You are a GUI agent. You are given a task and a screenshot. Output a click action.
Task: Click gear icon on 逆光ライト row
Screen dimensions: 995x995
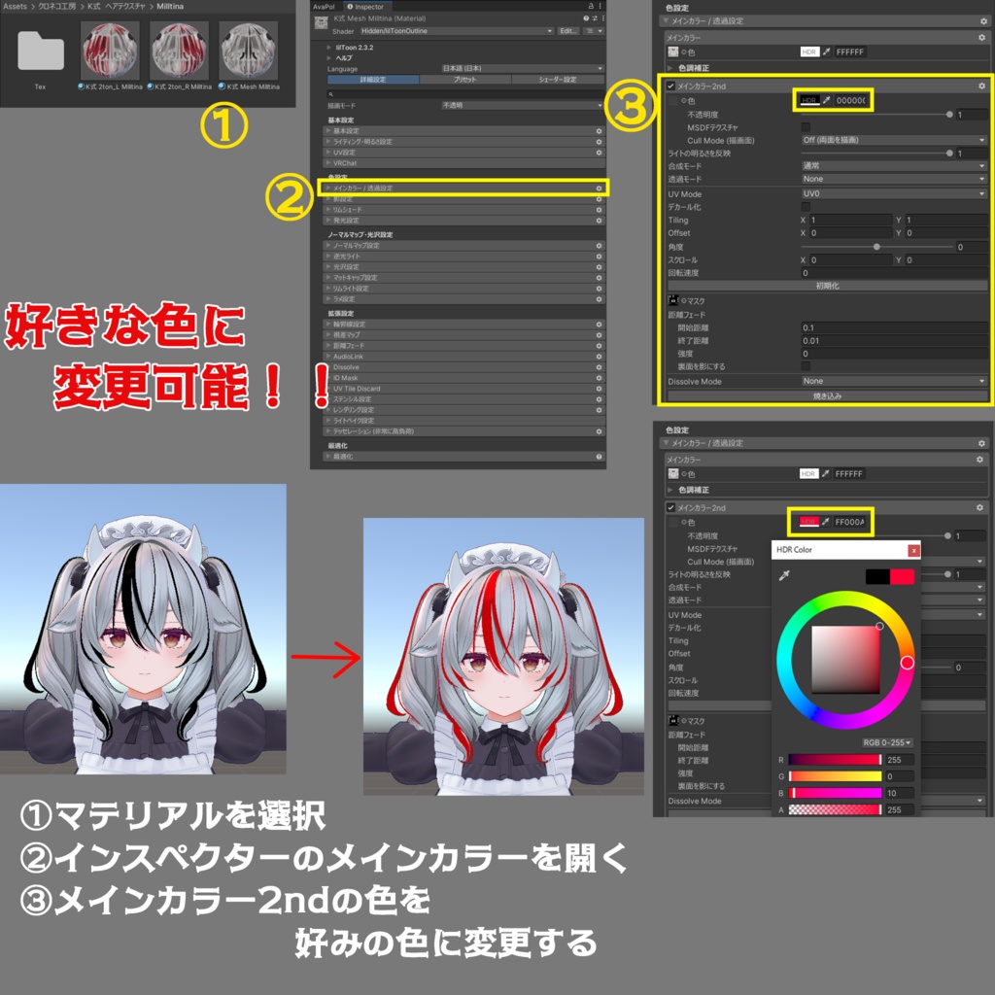pos(599,257)
